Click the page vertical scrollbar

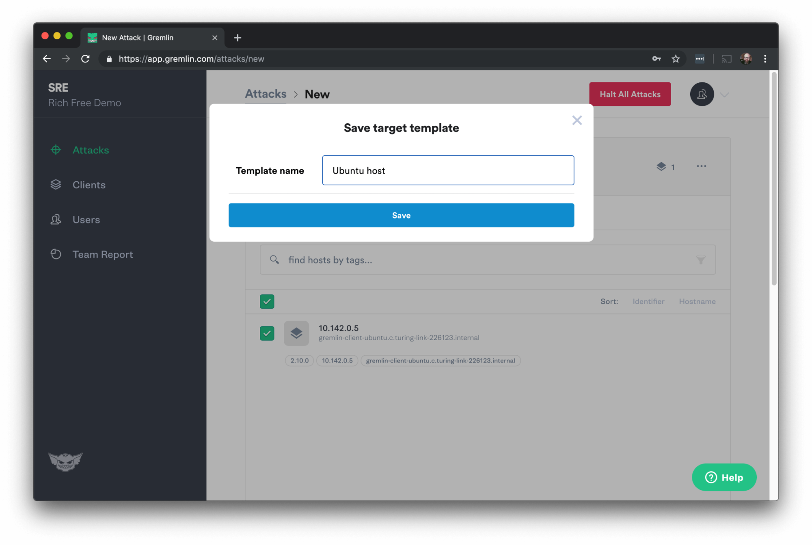pos(774,178)
